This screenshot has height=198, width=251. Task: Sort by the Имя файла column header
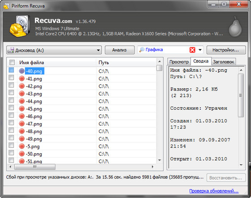56,62
